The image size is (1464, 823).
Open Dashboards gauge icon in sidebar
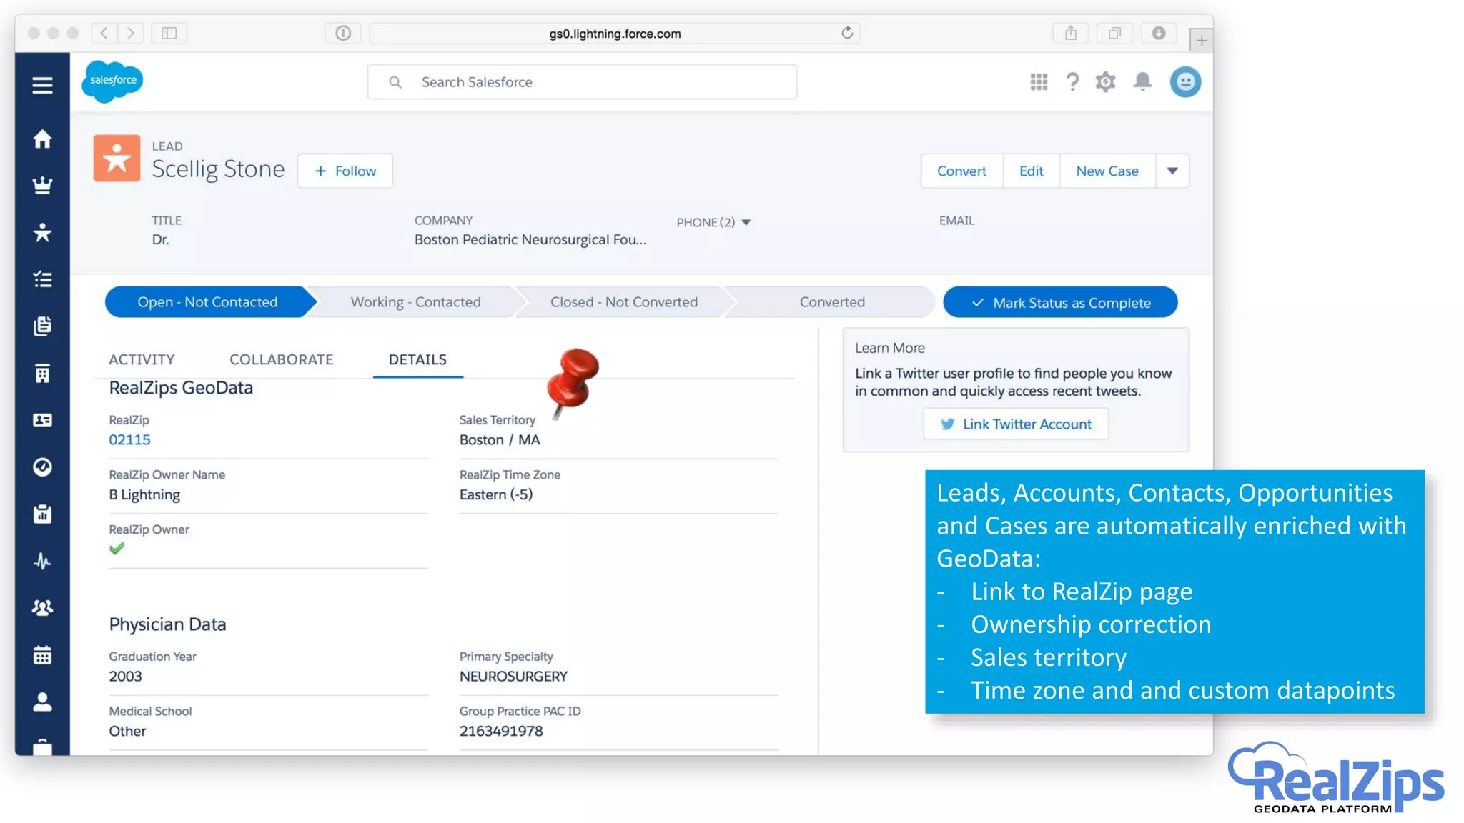(42, 467)
